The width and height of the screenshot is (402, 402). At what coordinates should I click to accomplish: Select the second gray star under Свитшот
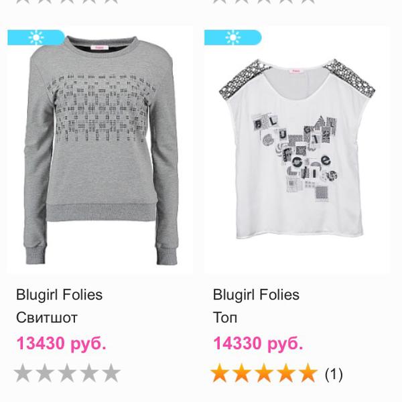[46, 373]
